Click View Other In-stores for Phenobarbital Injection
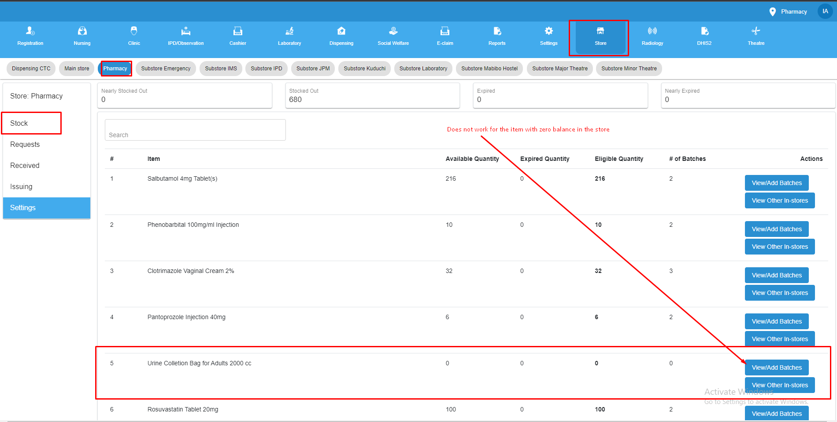Viewport: 837px width, 422px height. 779,246
